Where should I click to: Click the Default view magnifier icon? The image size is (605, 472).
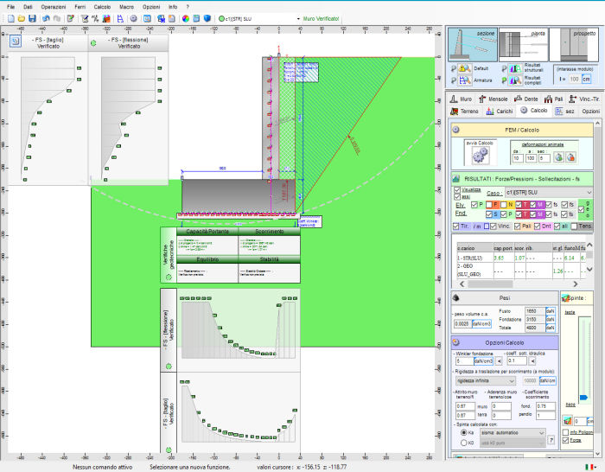click(x=465, y=68)
